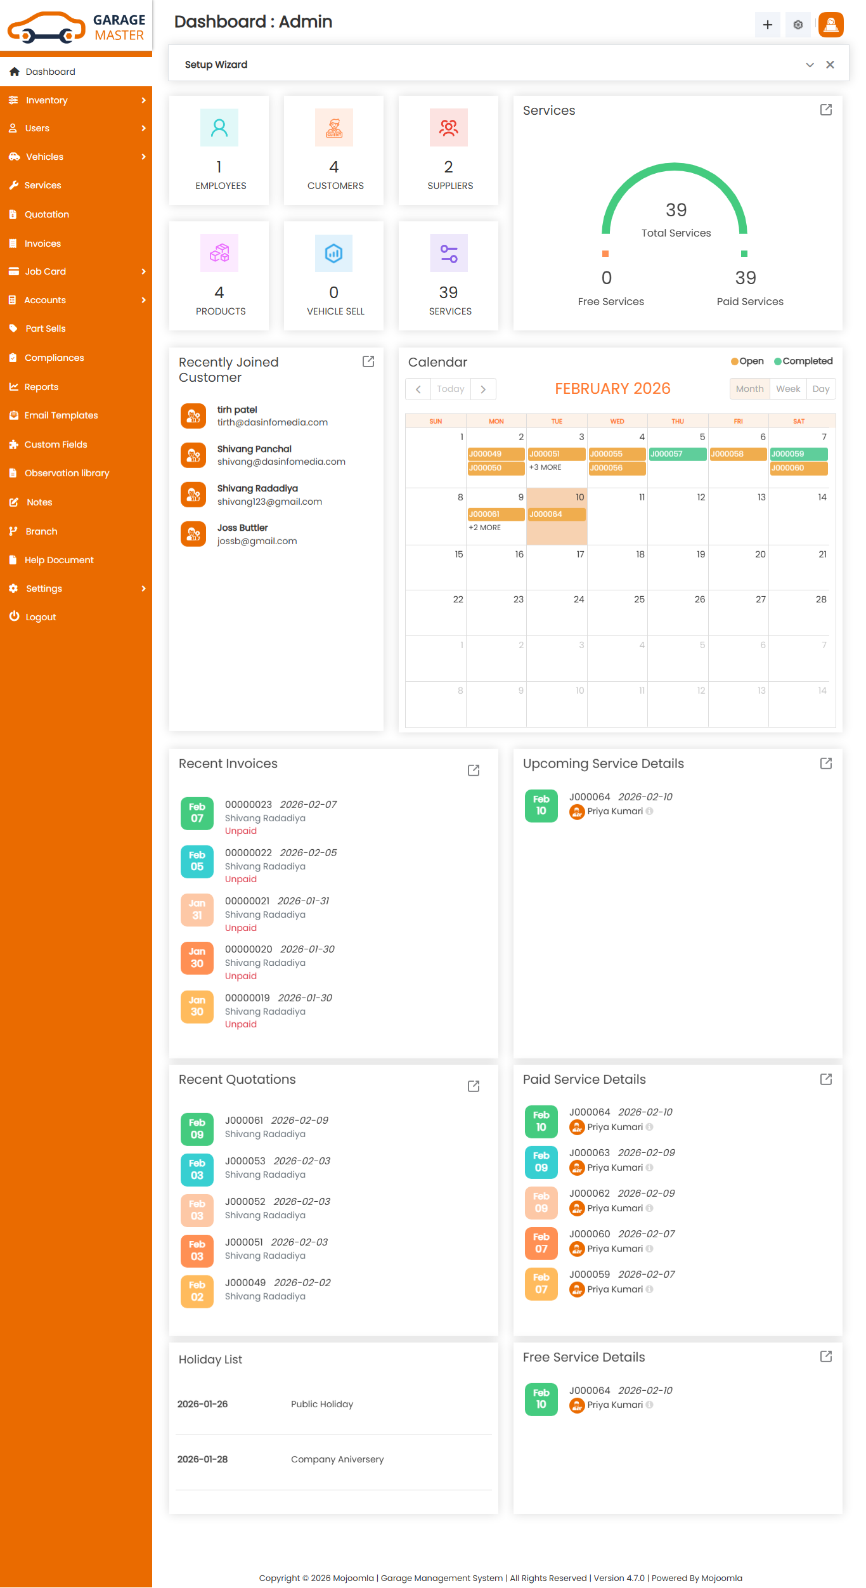The image size is (866, 1588).
Task: Open Paid Service Details external link icon
Action: coord(825,1079)
